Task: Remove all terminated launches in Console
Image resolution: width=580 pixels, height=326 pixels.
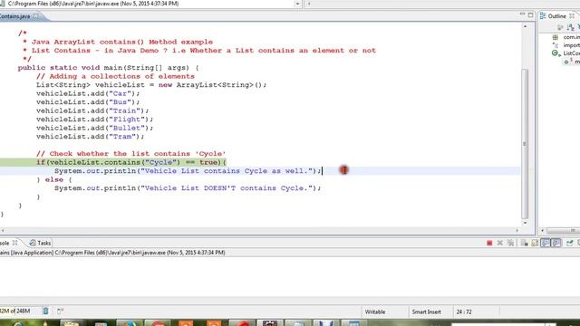Action: point(510,243)
